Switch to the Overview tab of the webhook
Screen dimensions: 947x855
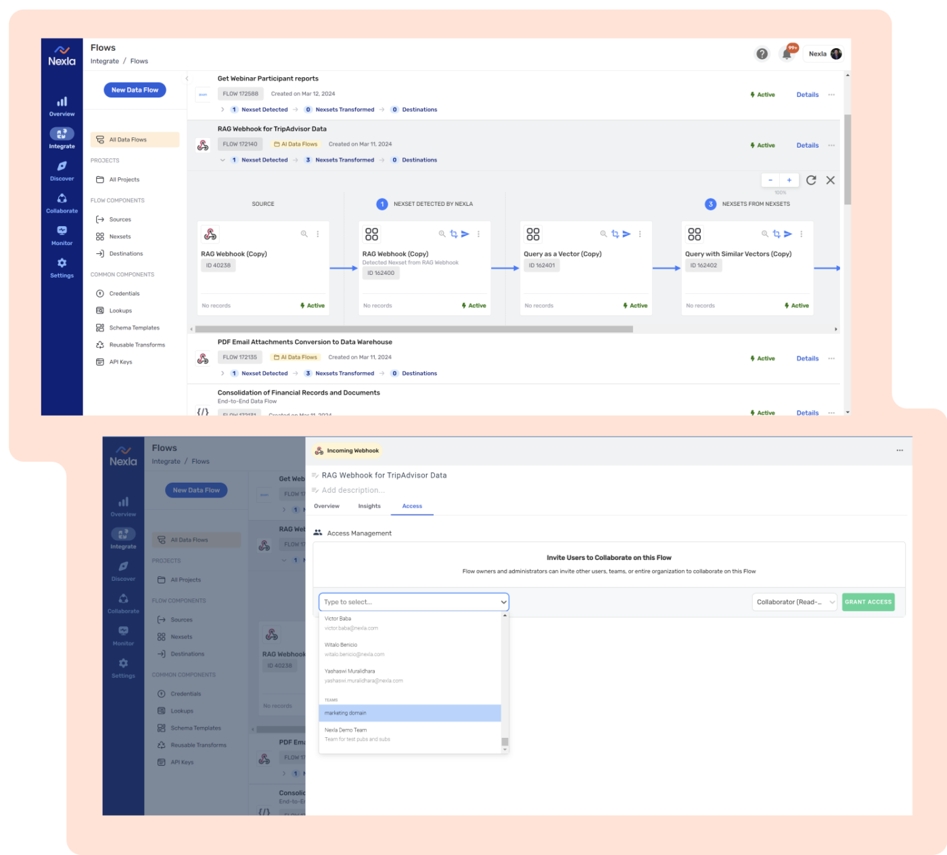(x=327, y=506)
